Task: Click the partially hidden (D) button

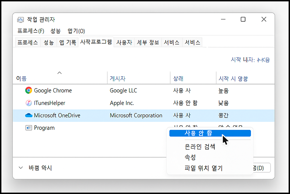Action: point(262,168)
